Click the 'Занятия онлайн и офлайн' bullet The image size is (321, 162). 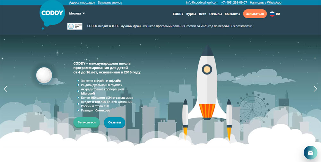pyautogui.click(x=101, y=81)
